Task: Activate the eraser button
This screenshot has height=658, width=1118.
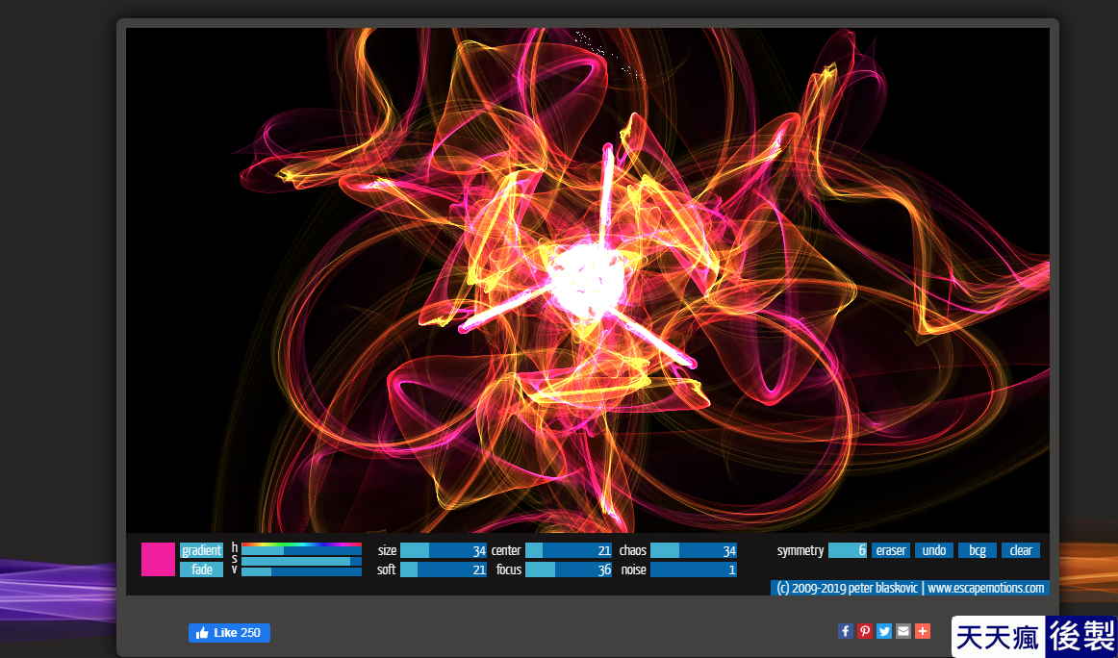Action: pos(891,550)
